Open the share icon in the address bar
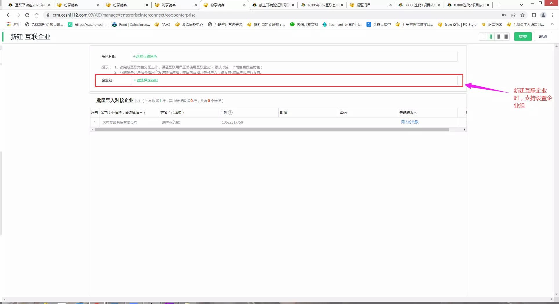The height and width of the screenshot is (304, 559). [x=513, y=15]
